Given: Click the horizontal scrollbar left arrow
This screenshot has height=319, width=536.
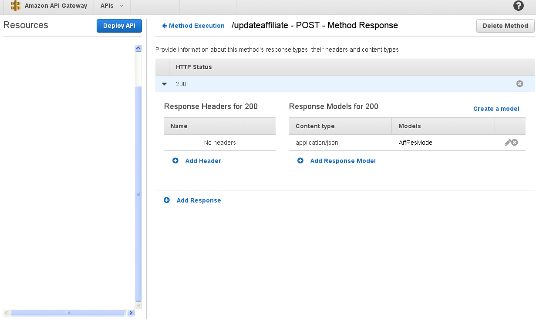Looking at the screenshot, I should (x=7, y=312).
